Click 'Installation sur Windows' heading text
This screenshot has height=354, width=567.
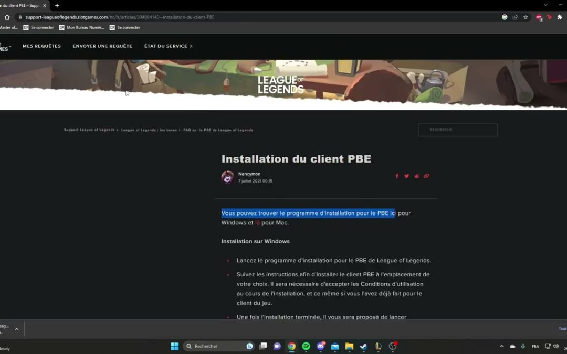pyautogui.click(x=255, y=241)
